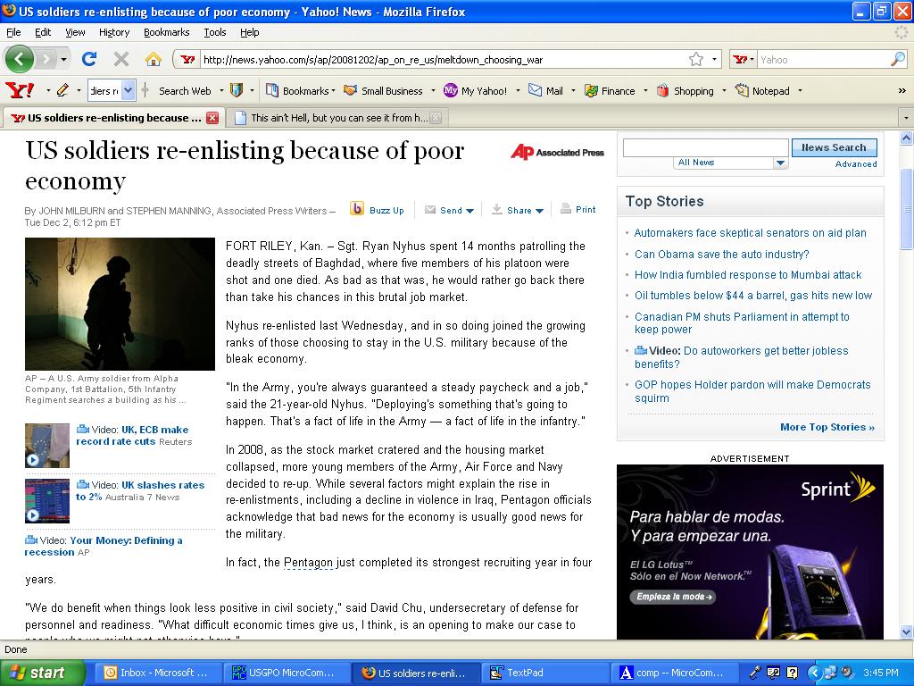Click the Firefox back navigation button

pyautogui.click(x=20, y=59)
